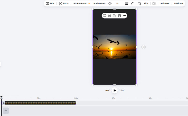Click the playhead marker at 0s

click(1, 97)
